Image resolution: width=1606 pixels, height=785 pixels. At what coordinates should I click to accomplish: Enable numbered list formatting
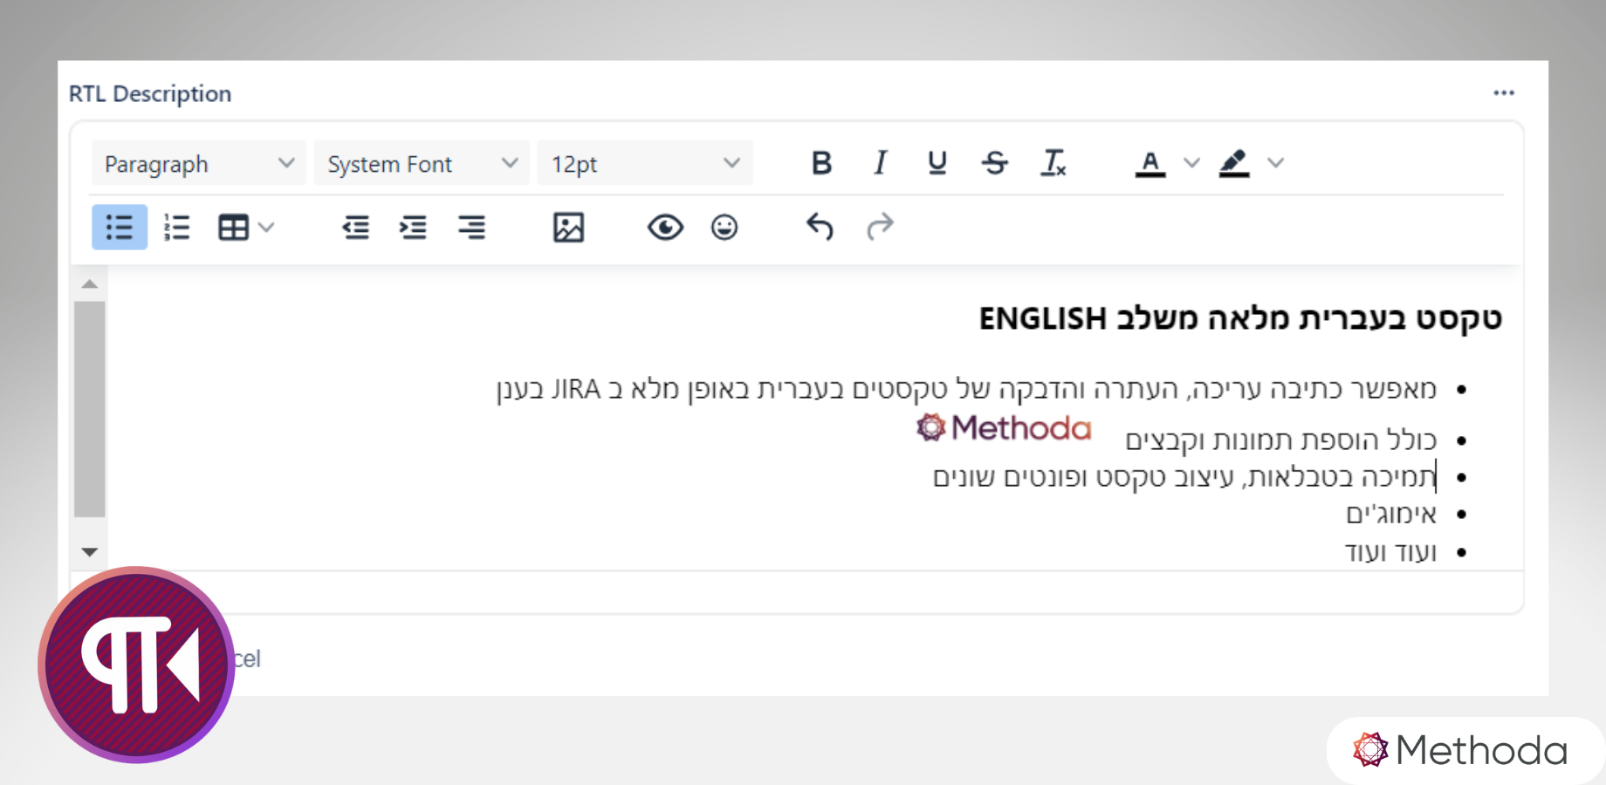pos(176,227)
